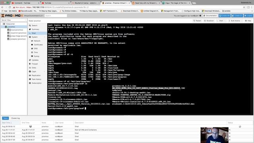Open Bulk Actions dropdown
This screenshot has height=143, width=254.
click(235, 21)
